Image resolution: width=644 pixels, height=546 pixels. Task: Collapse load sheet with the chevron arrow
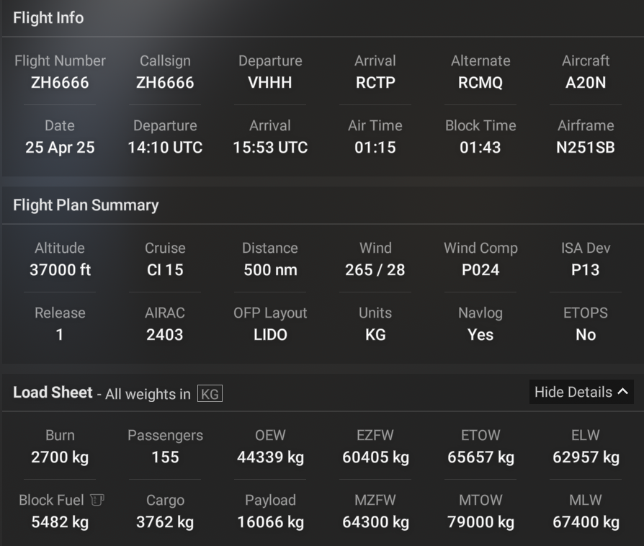pyautogui.click(x=623, y=392)
